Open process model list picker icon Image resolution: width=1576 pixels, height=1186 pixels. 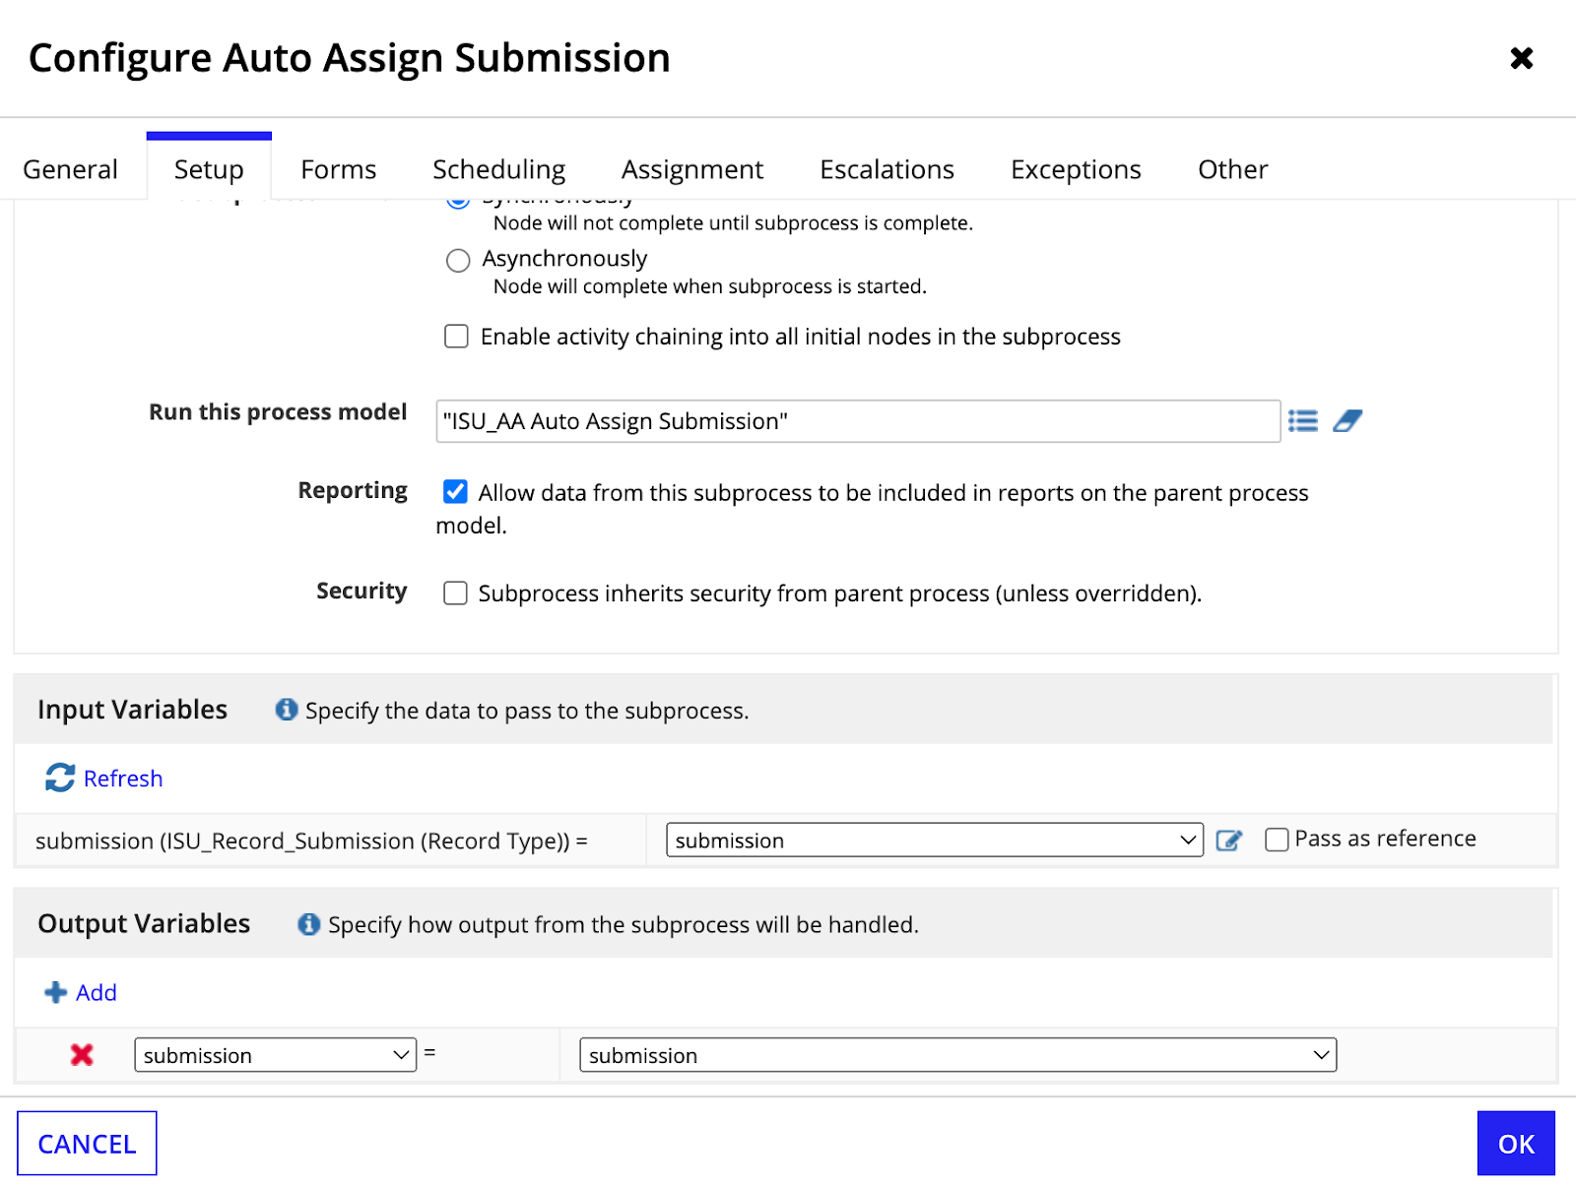point(1302,421)
